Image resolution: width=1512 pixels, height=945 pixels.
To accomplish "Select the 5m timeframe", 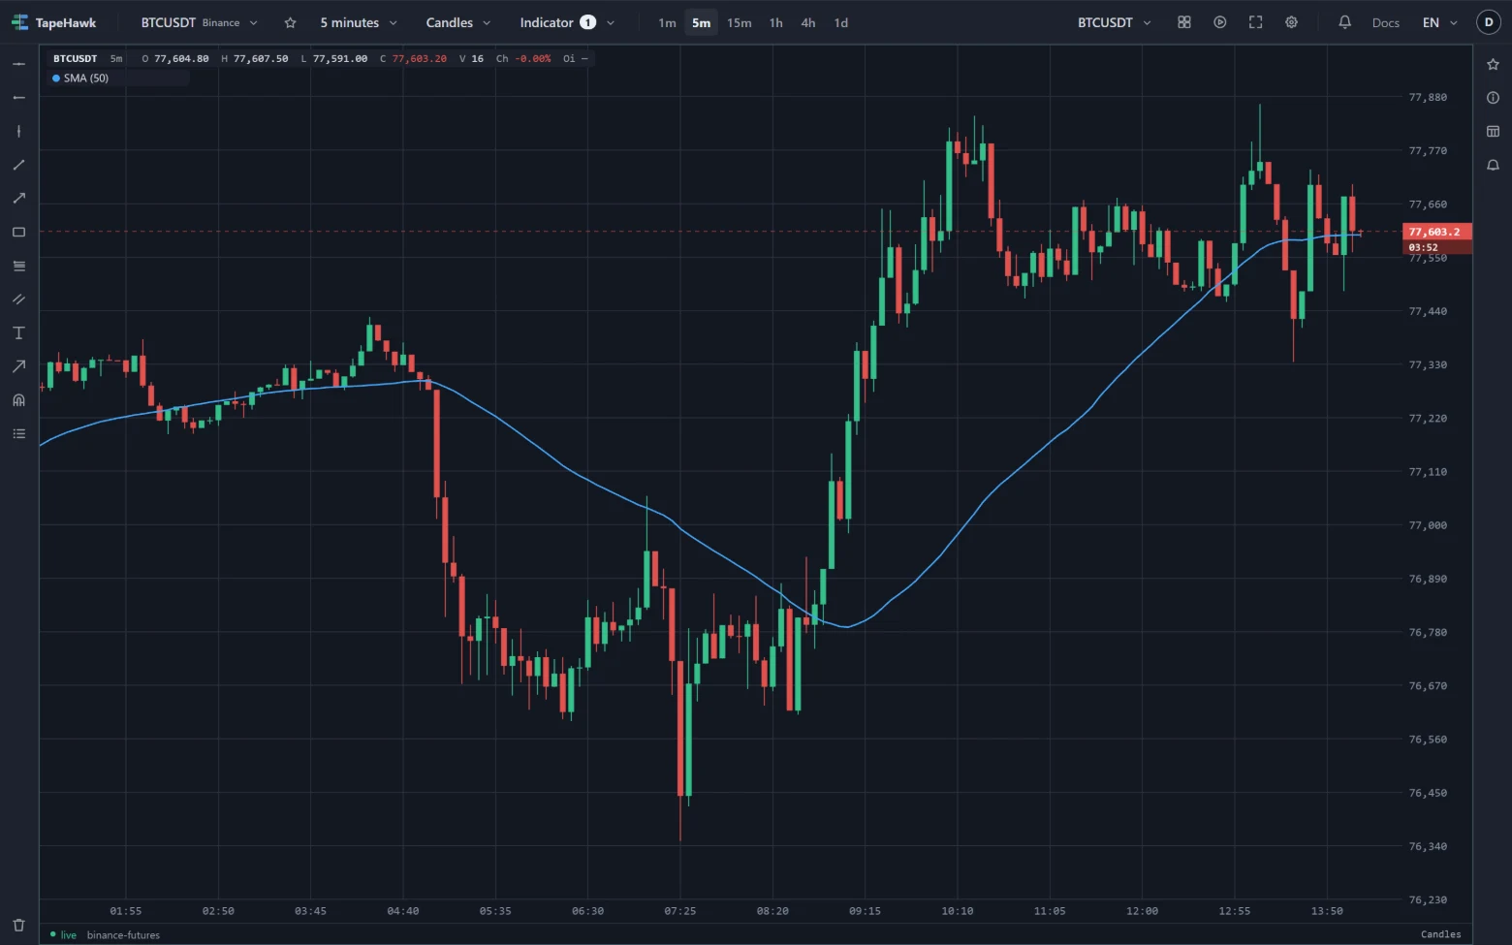I will click(x=701, y=22).
